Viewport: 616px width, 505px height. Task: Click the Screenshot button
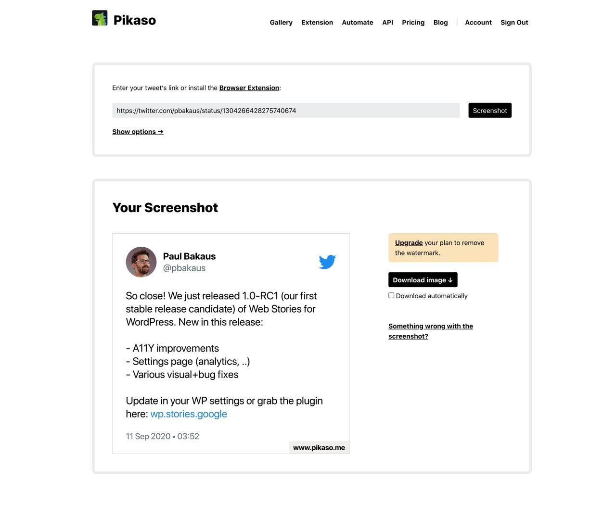tap(489, 110)
